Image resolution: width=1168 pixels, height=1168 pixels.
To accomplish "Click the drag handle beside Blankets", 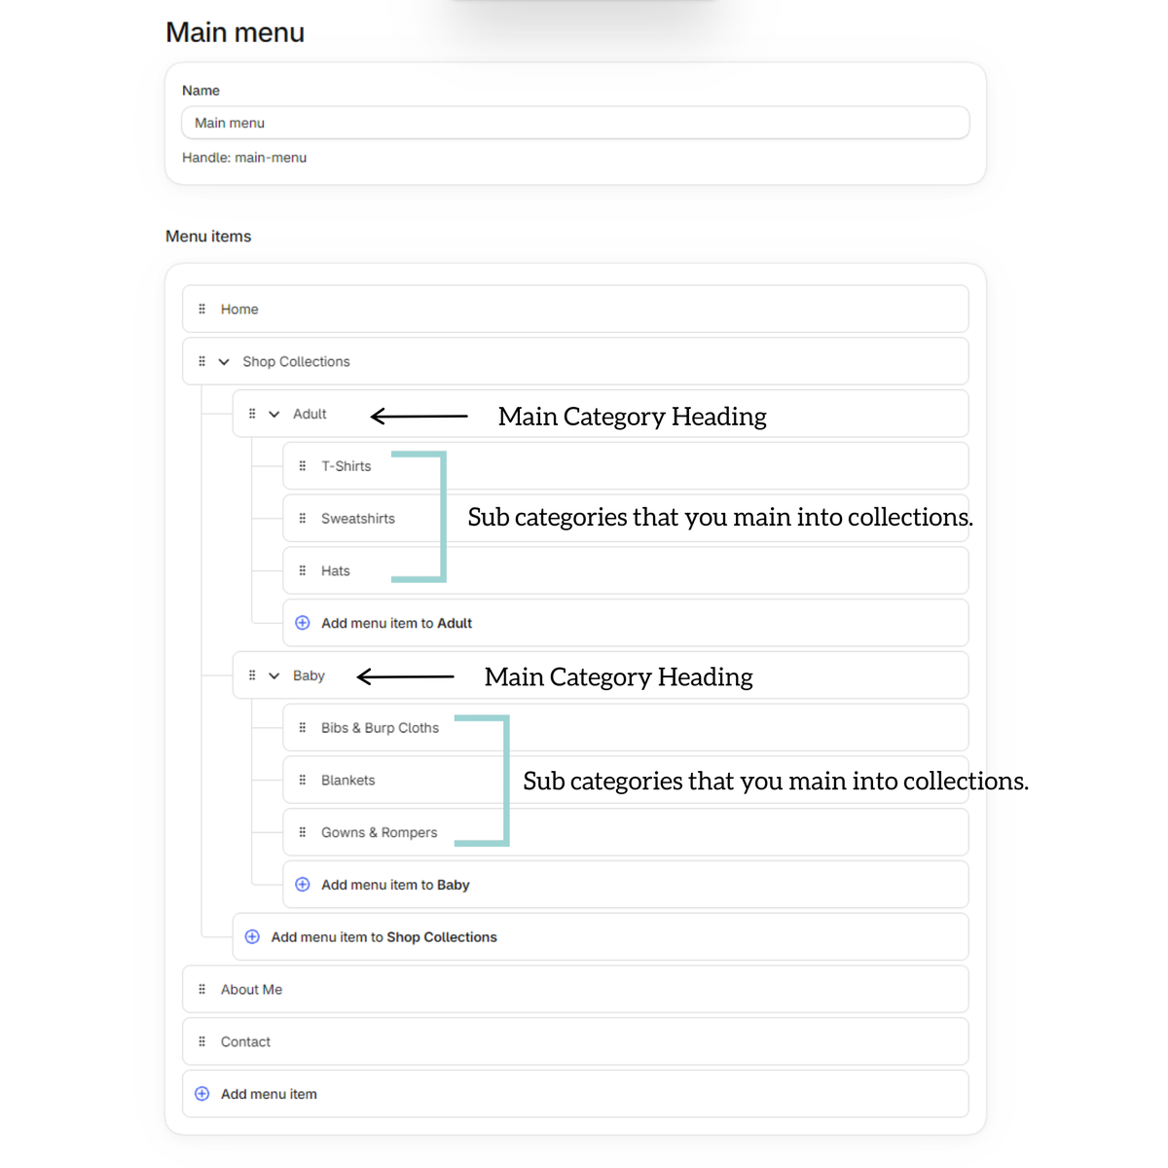I will [x=303, y=780].
